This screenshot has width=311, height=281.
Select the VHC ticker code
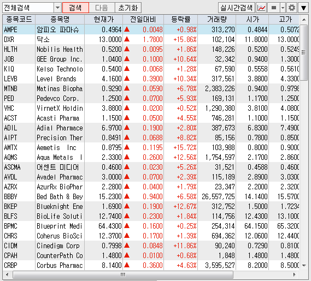click(x=9, y=108)
